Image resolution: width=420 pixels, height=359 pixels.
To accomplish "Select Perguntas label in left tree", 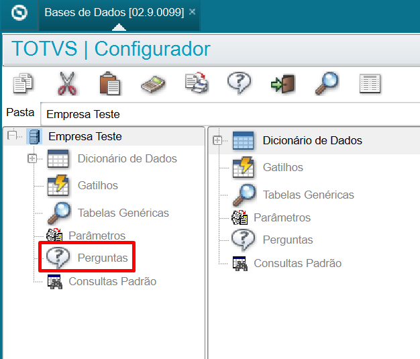I will [103, 258].
